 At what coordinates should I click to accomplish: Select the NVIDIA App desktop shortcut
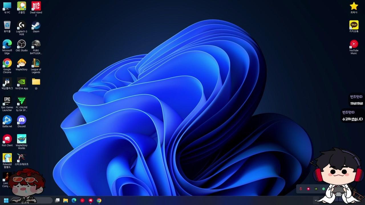pos(22,84)
